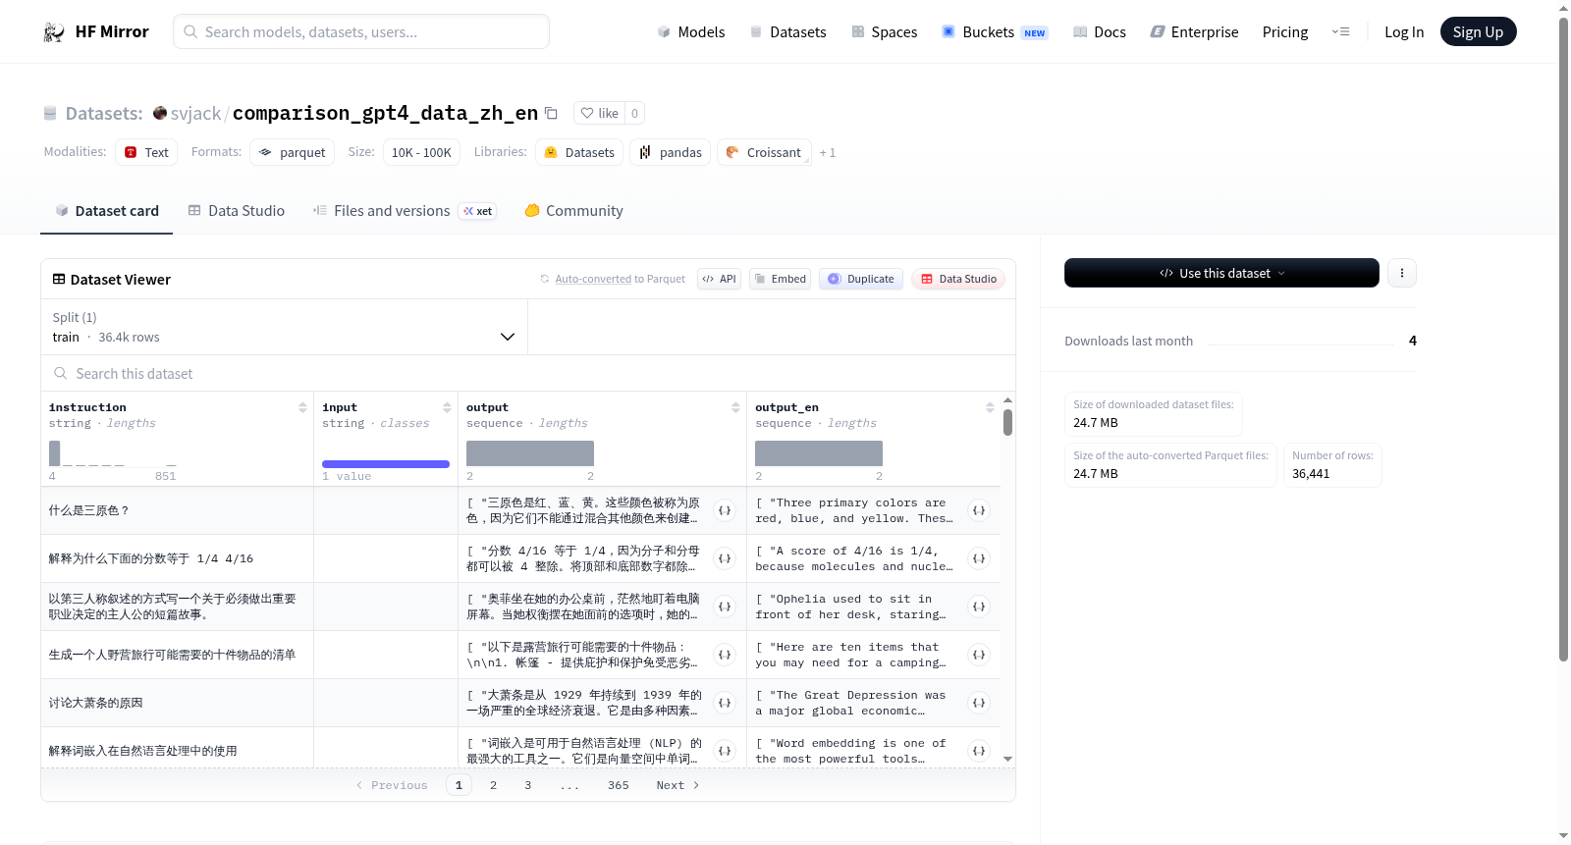Open Spaces in the top navigation
This screenshot has width=1571, height=845.
tap(885, 31)
